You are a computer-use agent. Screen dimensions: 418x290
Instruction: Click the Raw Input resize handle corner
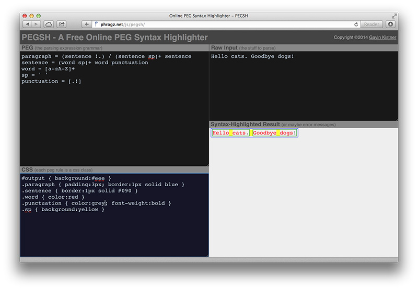pos(397,119)
